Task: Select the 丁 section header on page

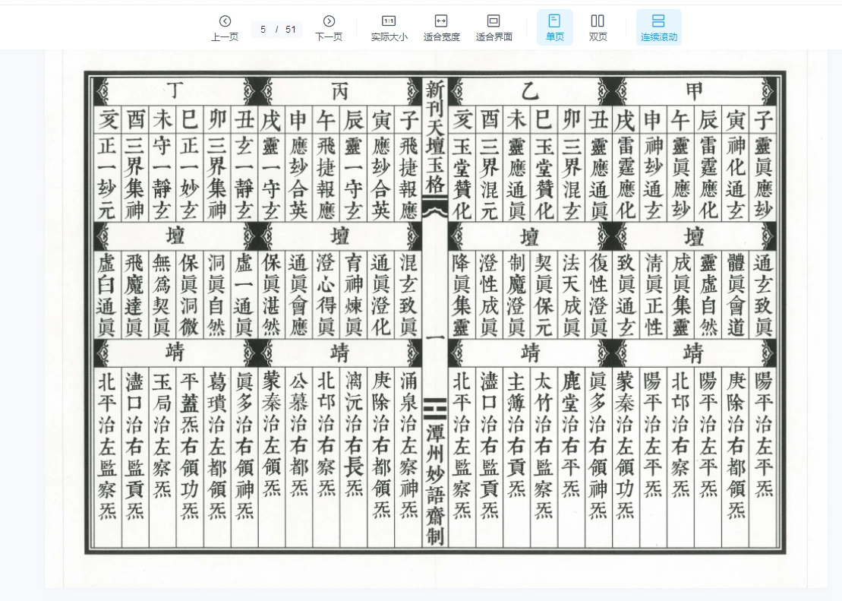Action: click(x=175, y=91)
